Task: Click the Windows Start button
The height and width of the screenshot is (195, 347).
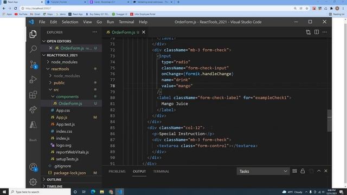Action: (4, 192)
